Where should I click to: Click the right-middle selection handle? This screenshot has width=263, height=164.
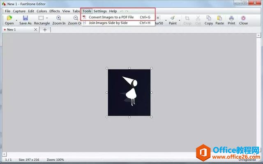[x=152, y=92]
